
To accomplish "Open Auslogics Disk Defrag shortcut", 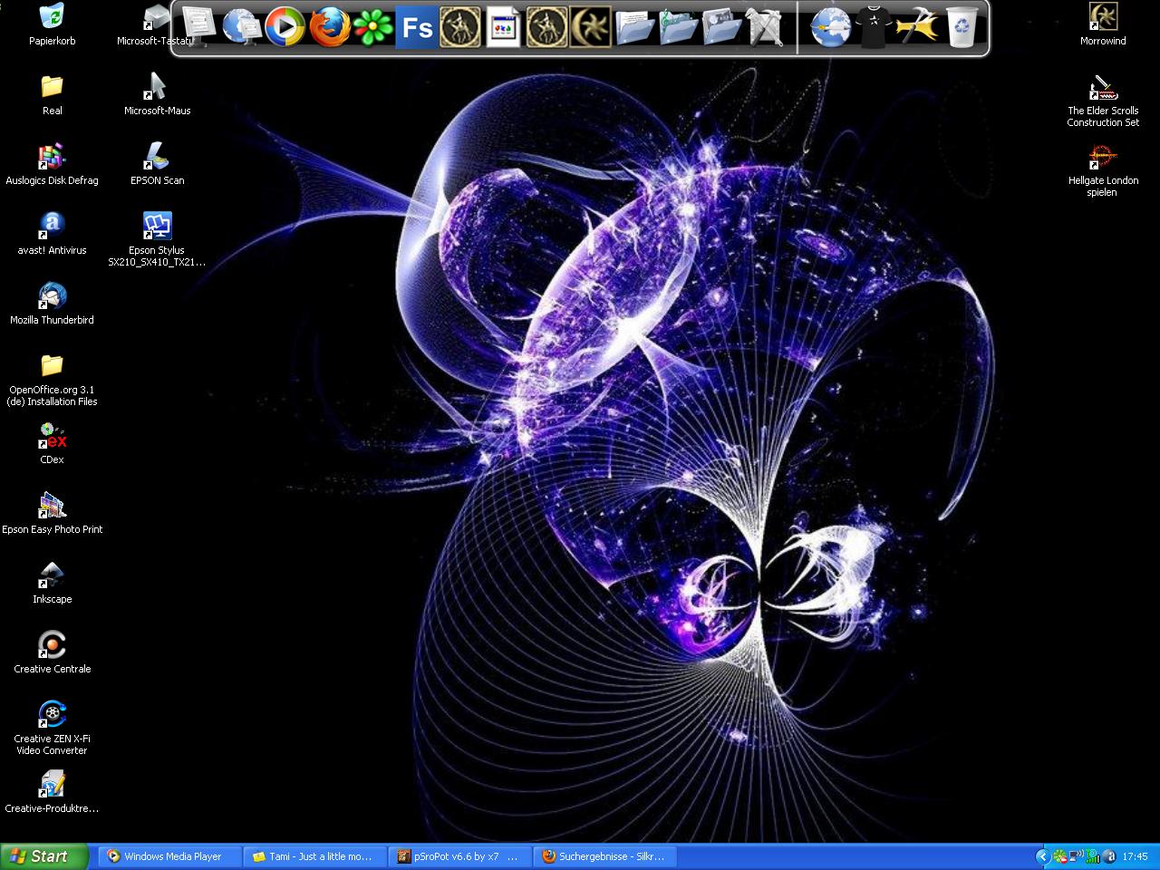I will point(53,156).
